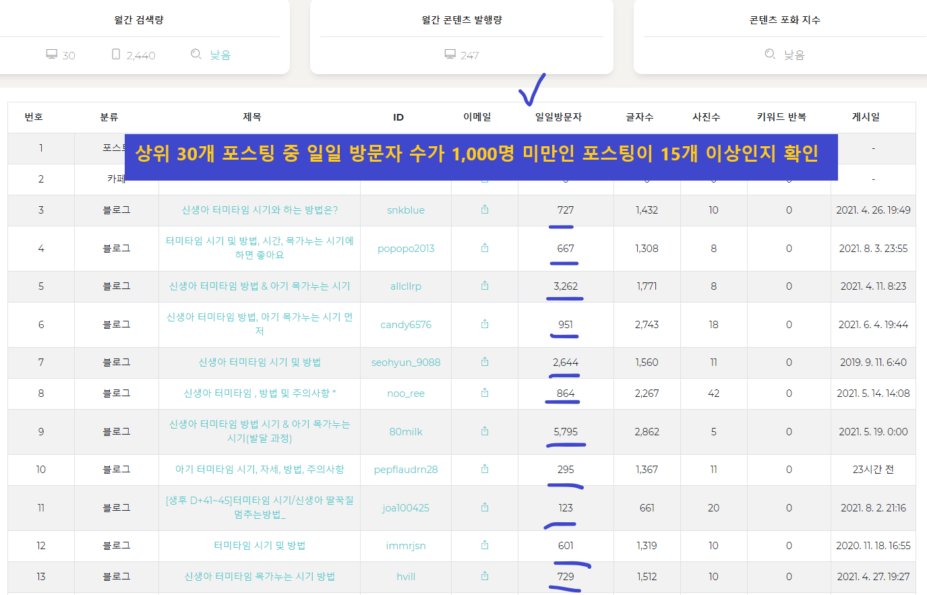Click the 글자수 column header

point(640,117)
